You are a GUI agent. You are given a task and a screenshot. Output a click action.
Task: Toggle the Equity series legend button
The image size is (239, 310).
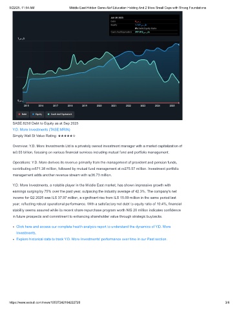(x=37, y=114)
